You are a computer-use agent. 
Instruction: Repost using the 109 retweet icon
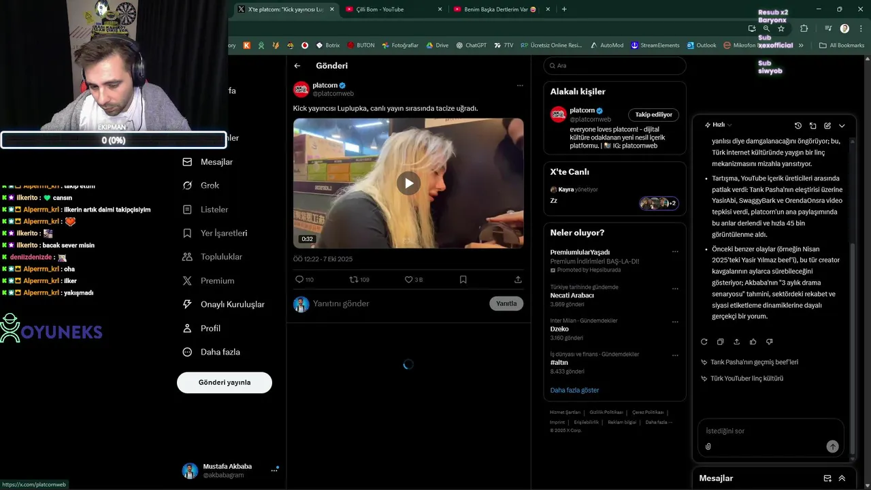tap(353, 280)
